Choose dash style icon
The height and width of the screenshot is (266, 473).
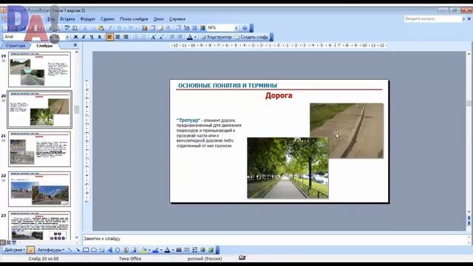[187, 250]
